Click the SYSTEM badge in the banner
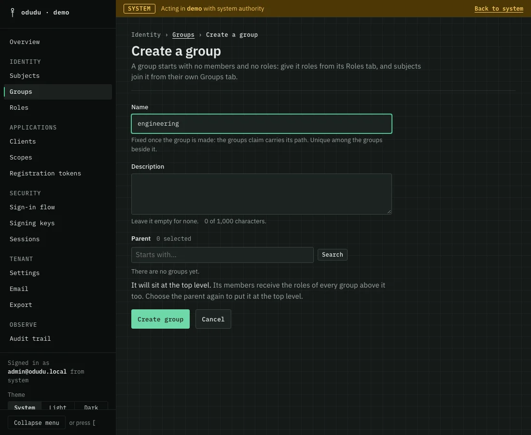Viewport: 531px width, 435px height. tap(139, 9)
